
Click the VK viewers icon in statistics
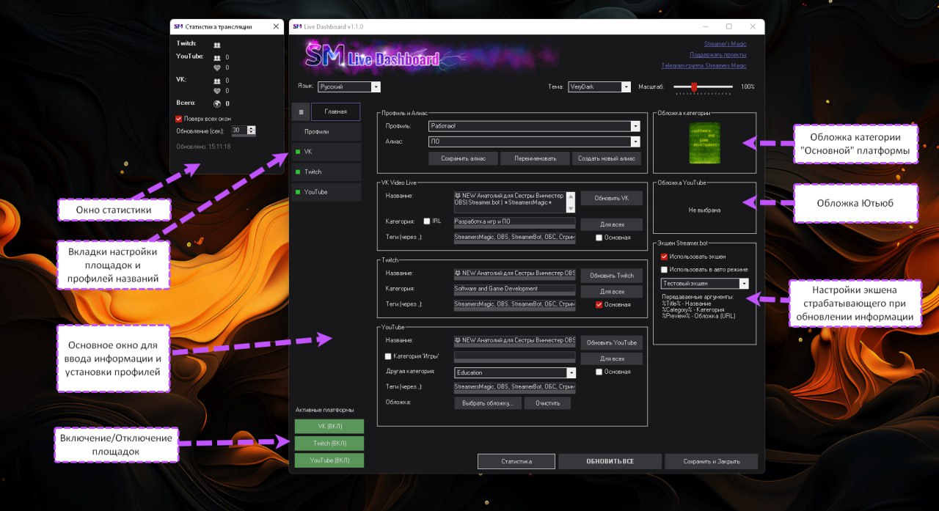(x=217, y=81)
